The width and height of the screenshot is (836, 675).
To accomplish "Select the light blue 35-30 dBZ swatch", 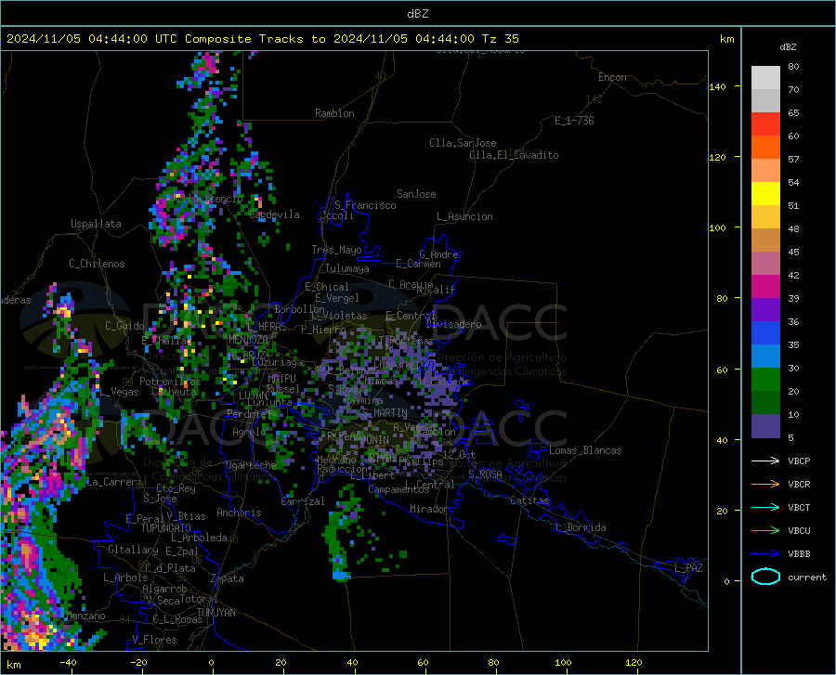I will (x=765, y=357).
